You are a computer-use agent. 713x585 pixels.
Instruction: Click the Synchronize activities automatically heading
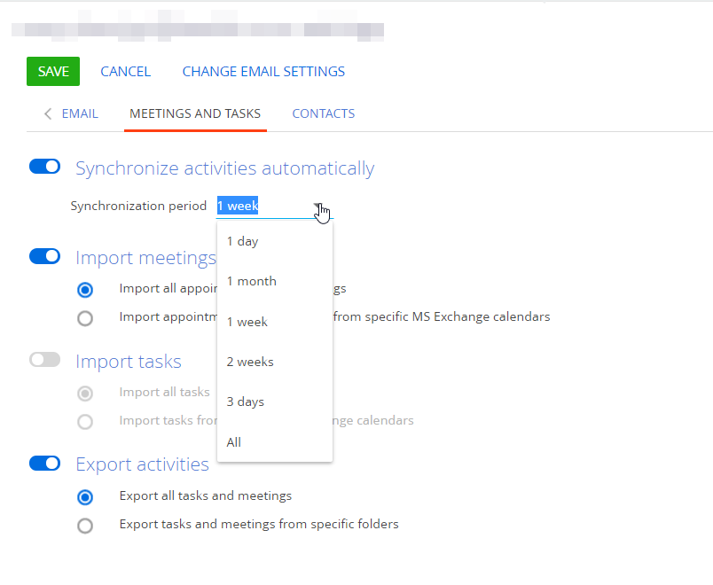pyautogui.click(x=225, y=168)
